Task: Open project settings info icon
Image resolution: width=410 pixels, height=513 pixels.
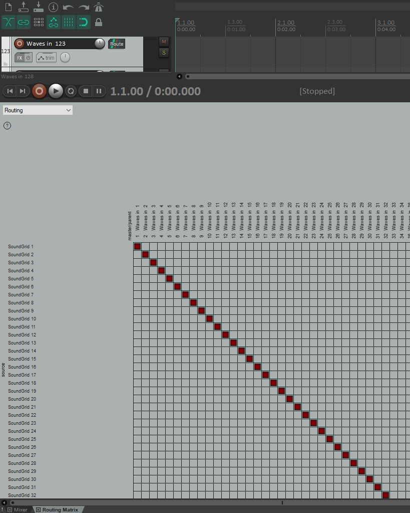Action: (x=54, y=7)
